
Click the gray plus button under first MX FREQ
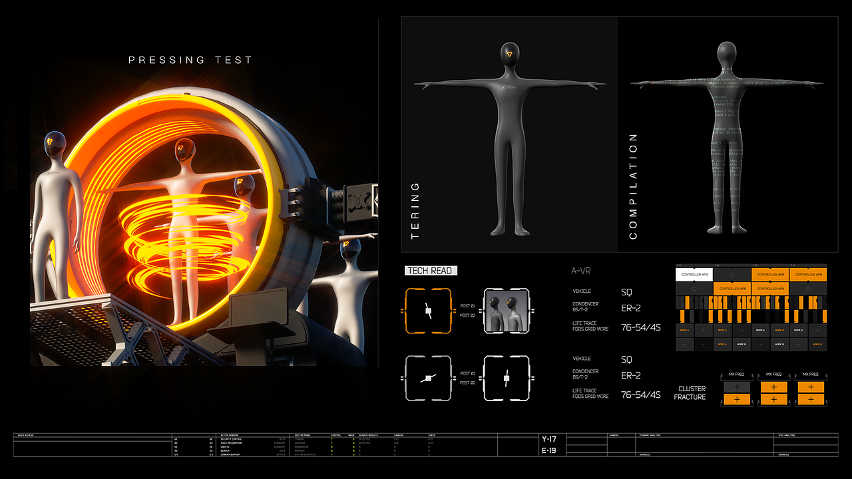point(737,387)
